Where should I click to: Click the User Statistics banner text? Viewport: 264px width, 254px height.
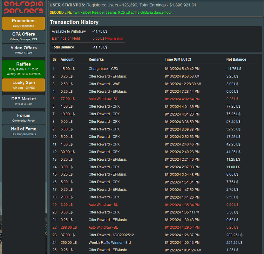click(123, 5)
